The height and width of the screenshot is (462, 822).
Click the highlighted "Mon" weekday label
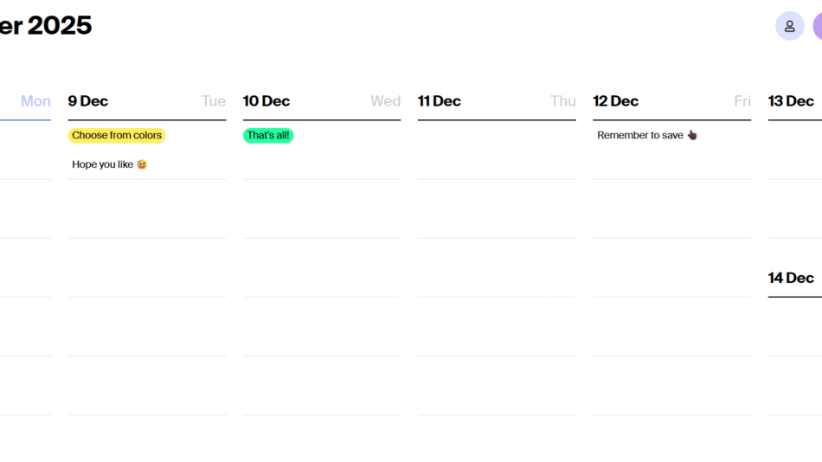tap(35, 101)
